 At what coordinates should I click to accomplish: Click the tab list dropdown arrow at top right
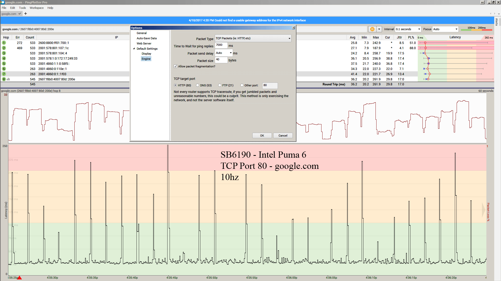pos(499,14)
